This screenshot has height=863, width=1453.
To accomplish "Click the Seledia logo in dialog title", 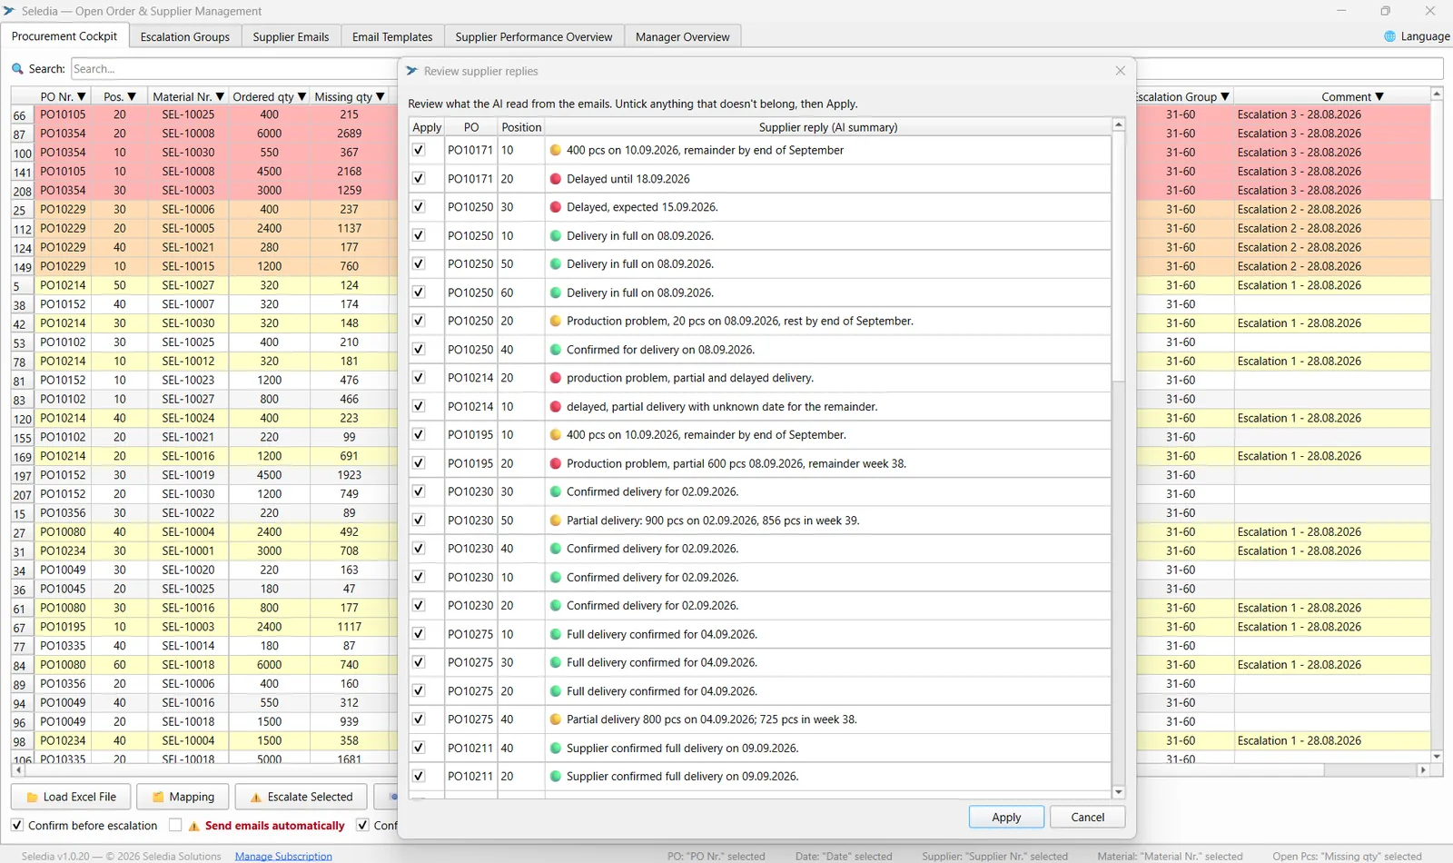I will pyautogui.click(x=411, y=71).
